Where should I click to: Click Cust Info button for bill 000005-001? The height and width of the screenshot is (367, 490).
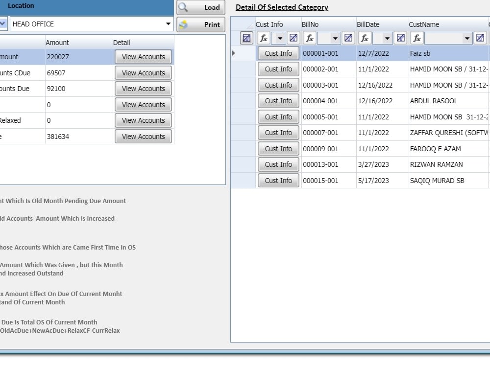coord(278,117)
